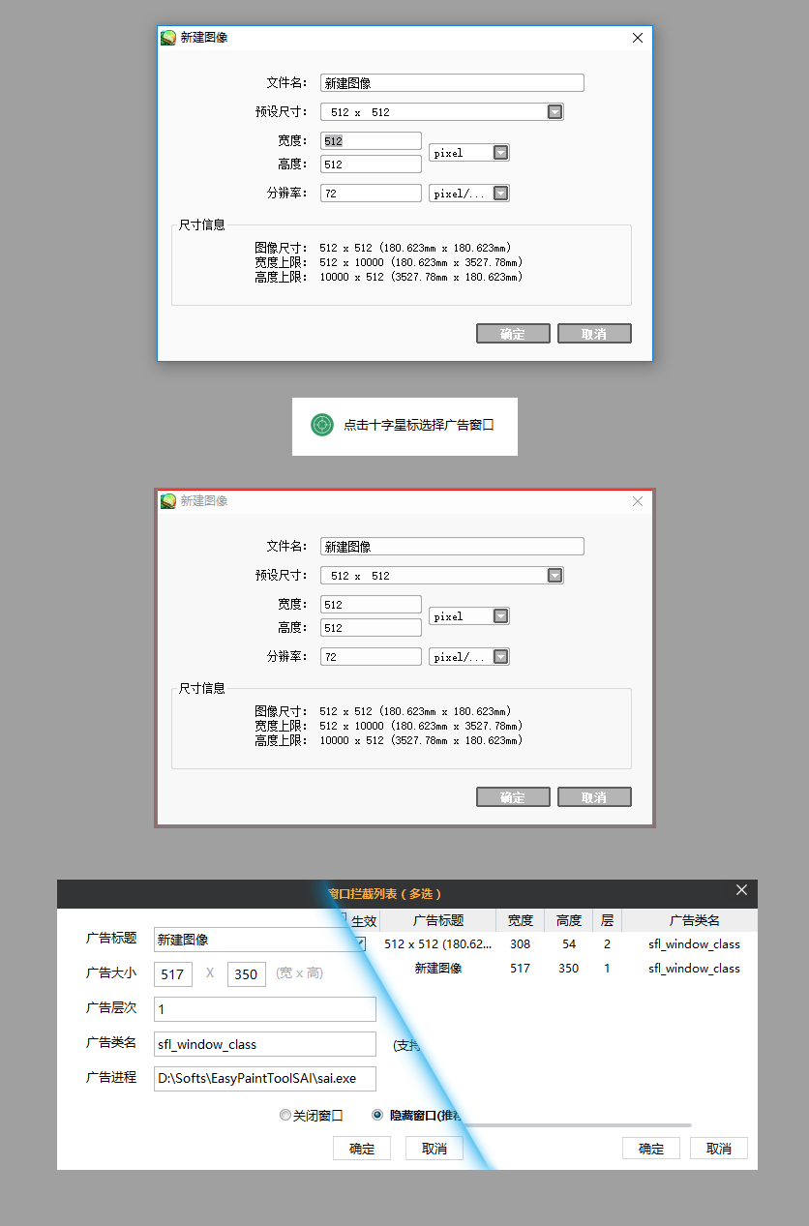809x1226 pixels.
Task: Click the close X on the 窗口拦截列表 dialog
Action: (741, 889)
